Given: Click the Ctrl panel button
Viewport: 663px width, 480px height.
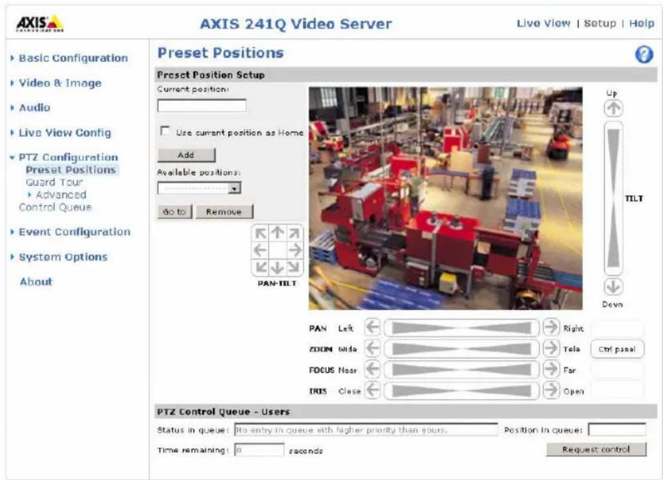Looking at the screenshot, I should click(617, 349).
